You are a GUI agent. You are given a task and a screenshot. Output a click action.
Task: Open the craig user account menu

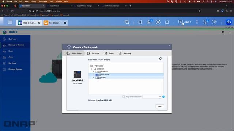[x=185, y=22]
